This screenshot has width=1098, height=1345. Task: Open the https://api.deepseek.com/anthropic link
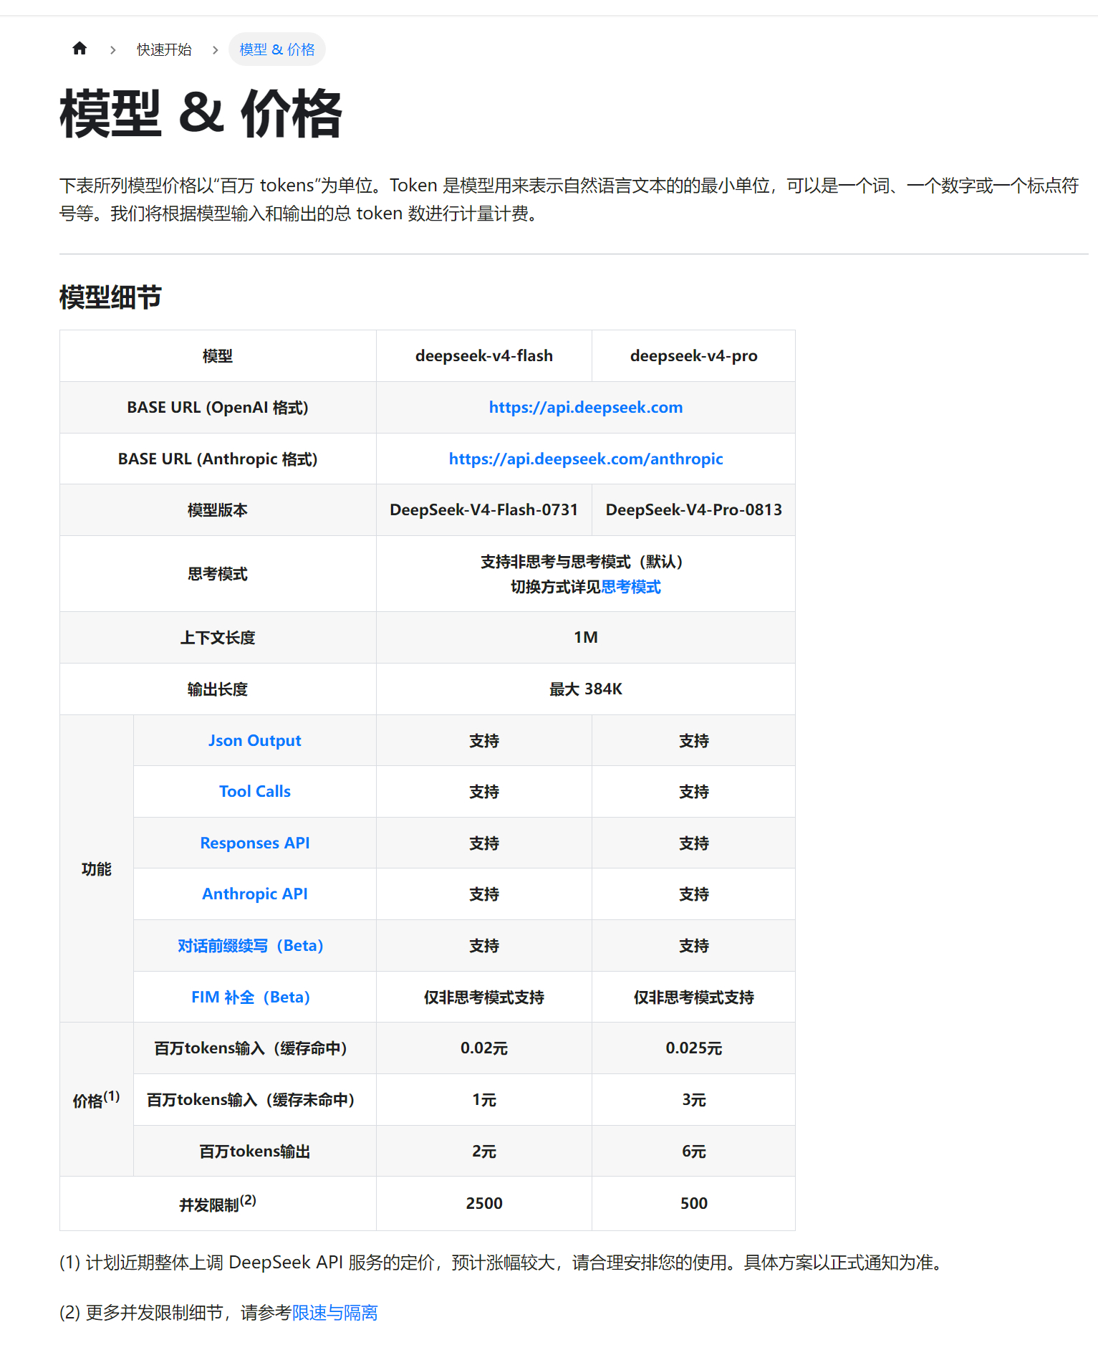pos(586,459)
